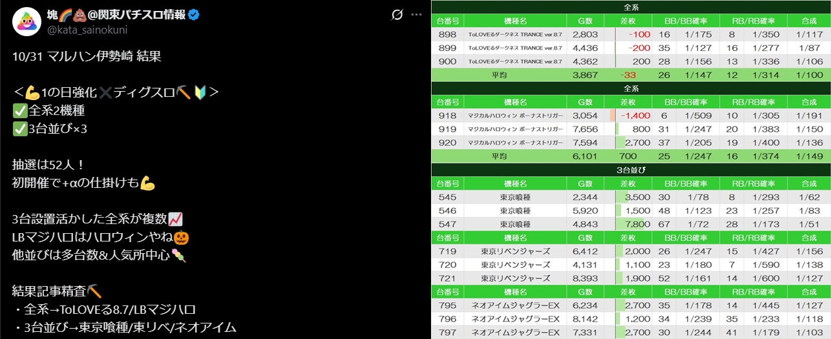The image size is (831, 339).
Task: Click the difference value -1,400
Action: pos(635,116)
